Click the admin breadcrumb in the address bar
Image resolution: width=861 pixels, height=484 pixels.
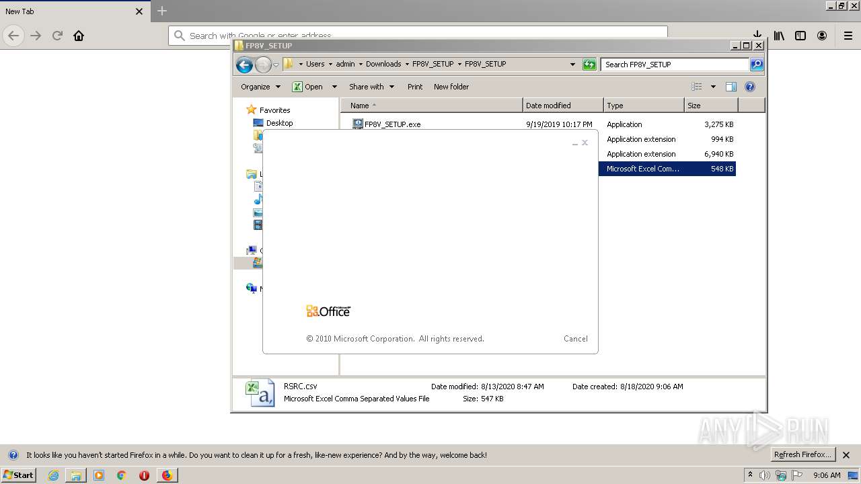pos(345,64)
